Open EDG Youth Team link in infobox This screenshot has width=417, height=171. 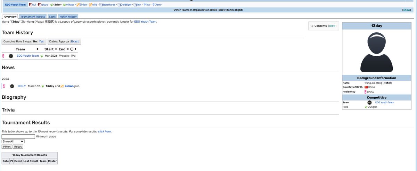(385, 103)
